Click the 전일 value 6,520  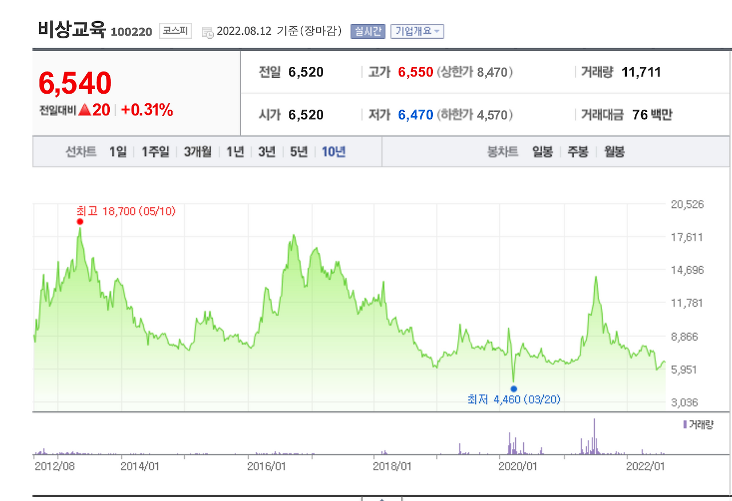(x=306, y=72)
